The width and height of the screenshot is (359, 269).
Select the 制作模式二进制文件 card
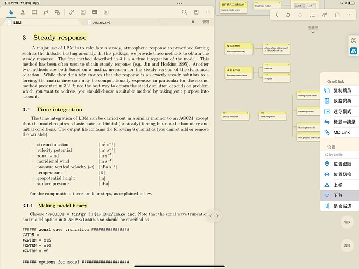[x=233, y=7]
